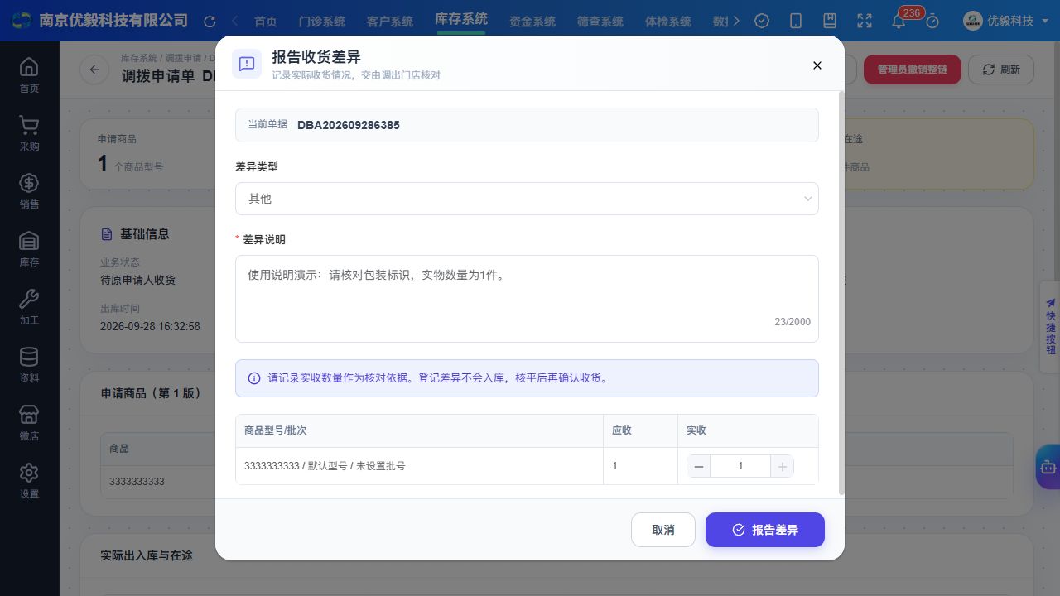The height and width of the screenshot is (596, 1060).
Task: Open 设置 gear icon in sidebar
Action: (x=29, y=480)
